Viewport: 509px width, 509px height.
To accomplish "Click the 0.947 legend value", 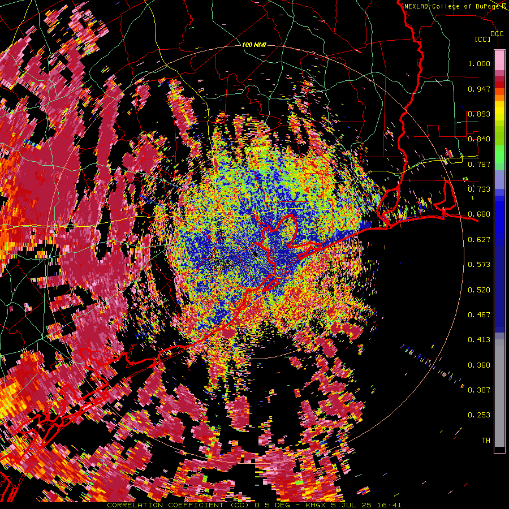I will pos(479,89).
